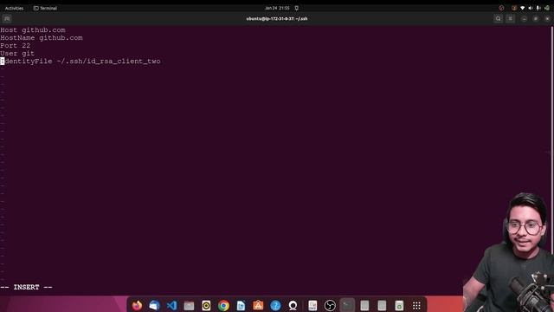Open the webcam app in the dock
The image size is (554, 312).
(x=293, y=305)
